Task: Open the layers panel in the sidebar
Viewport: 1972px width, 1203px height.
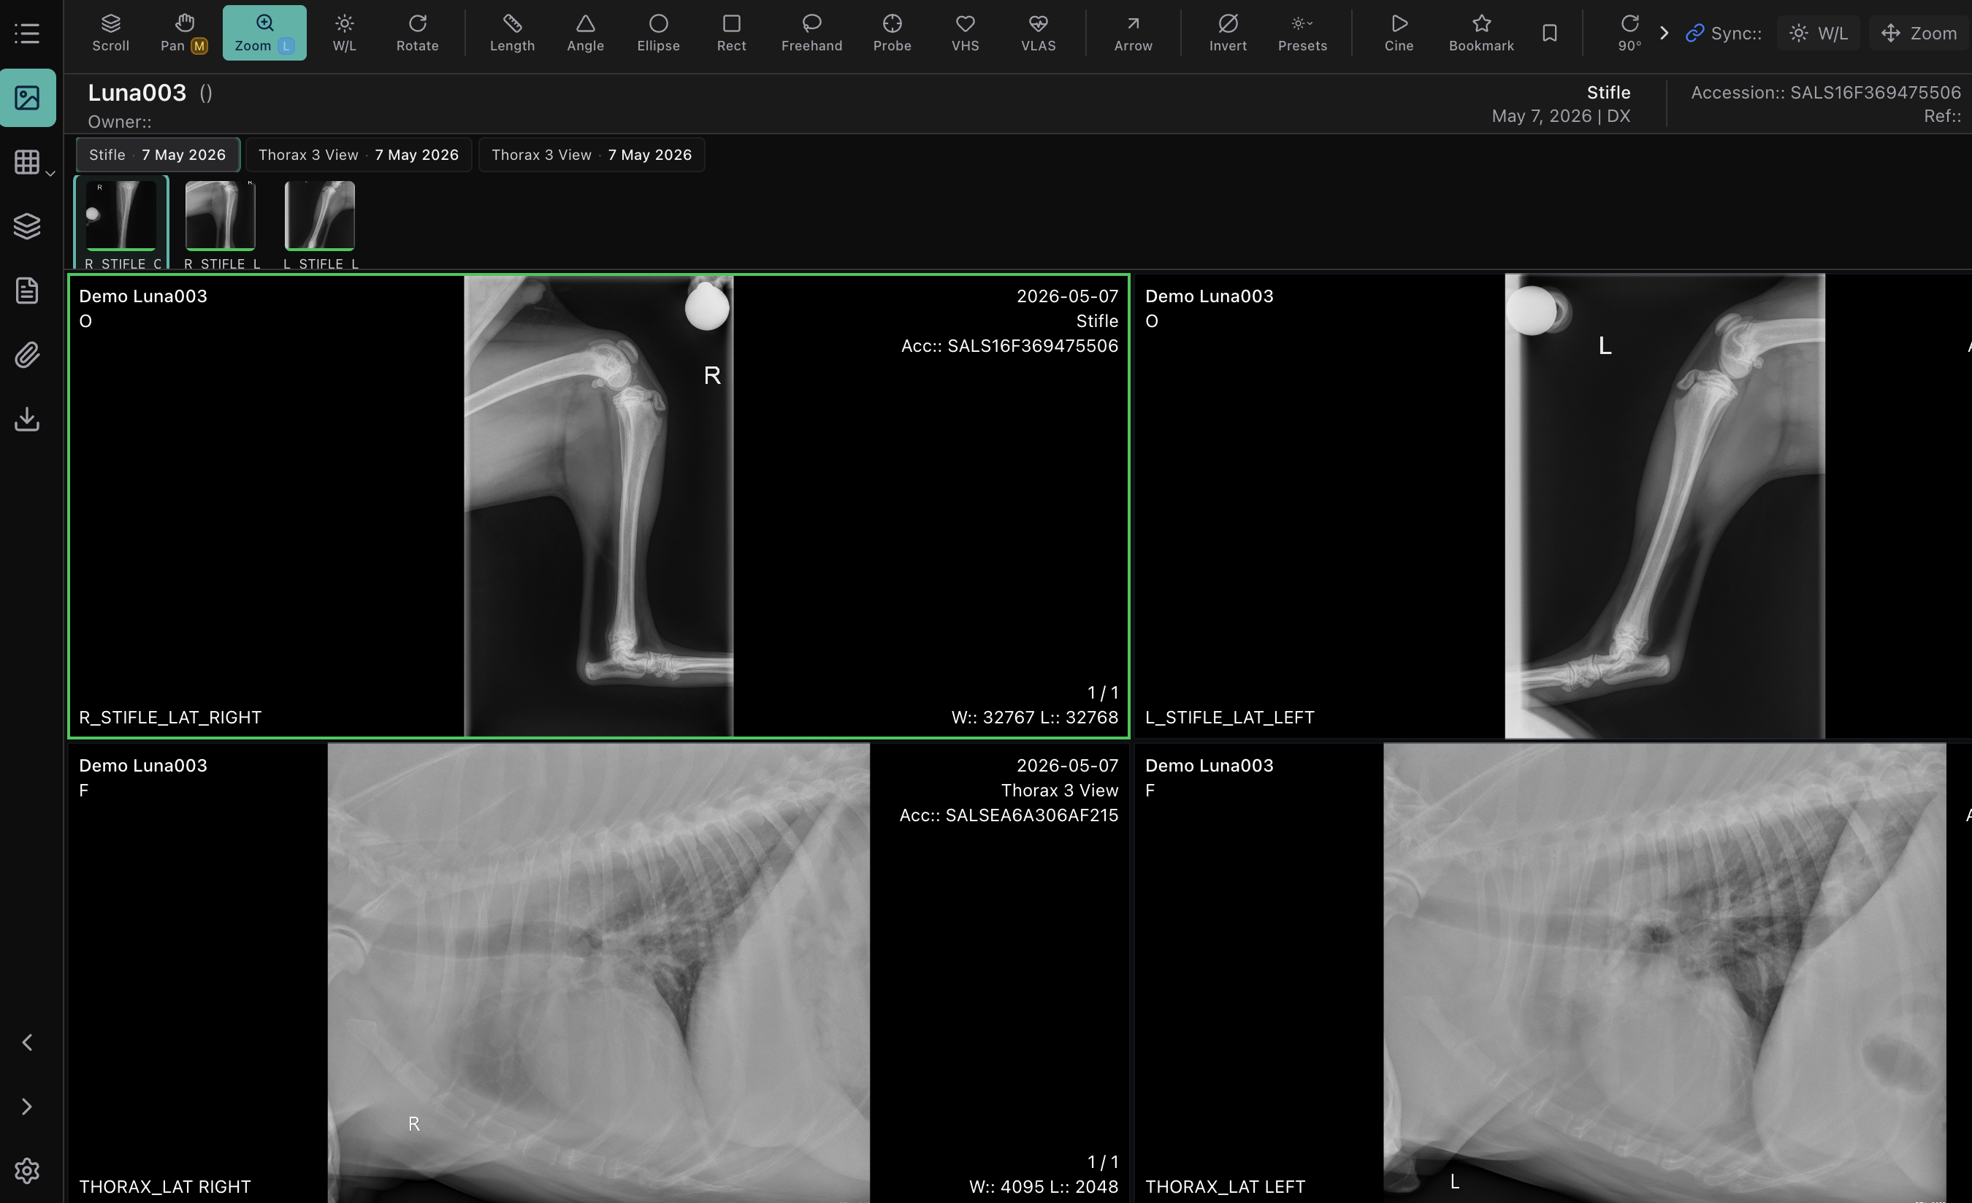Action: pyautogui.click(x=27, y=226)
